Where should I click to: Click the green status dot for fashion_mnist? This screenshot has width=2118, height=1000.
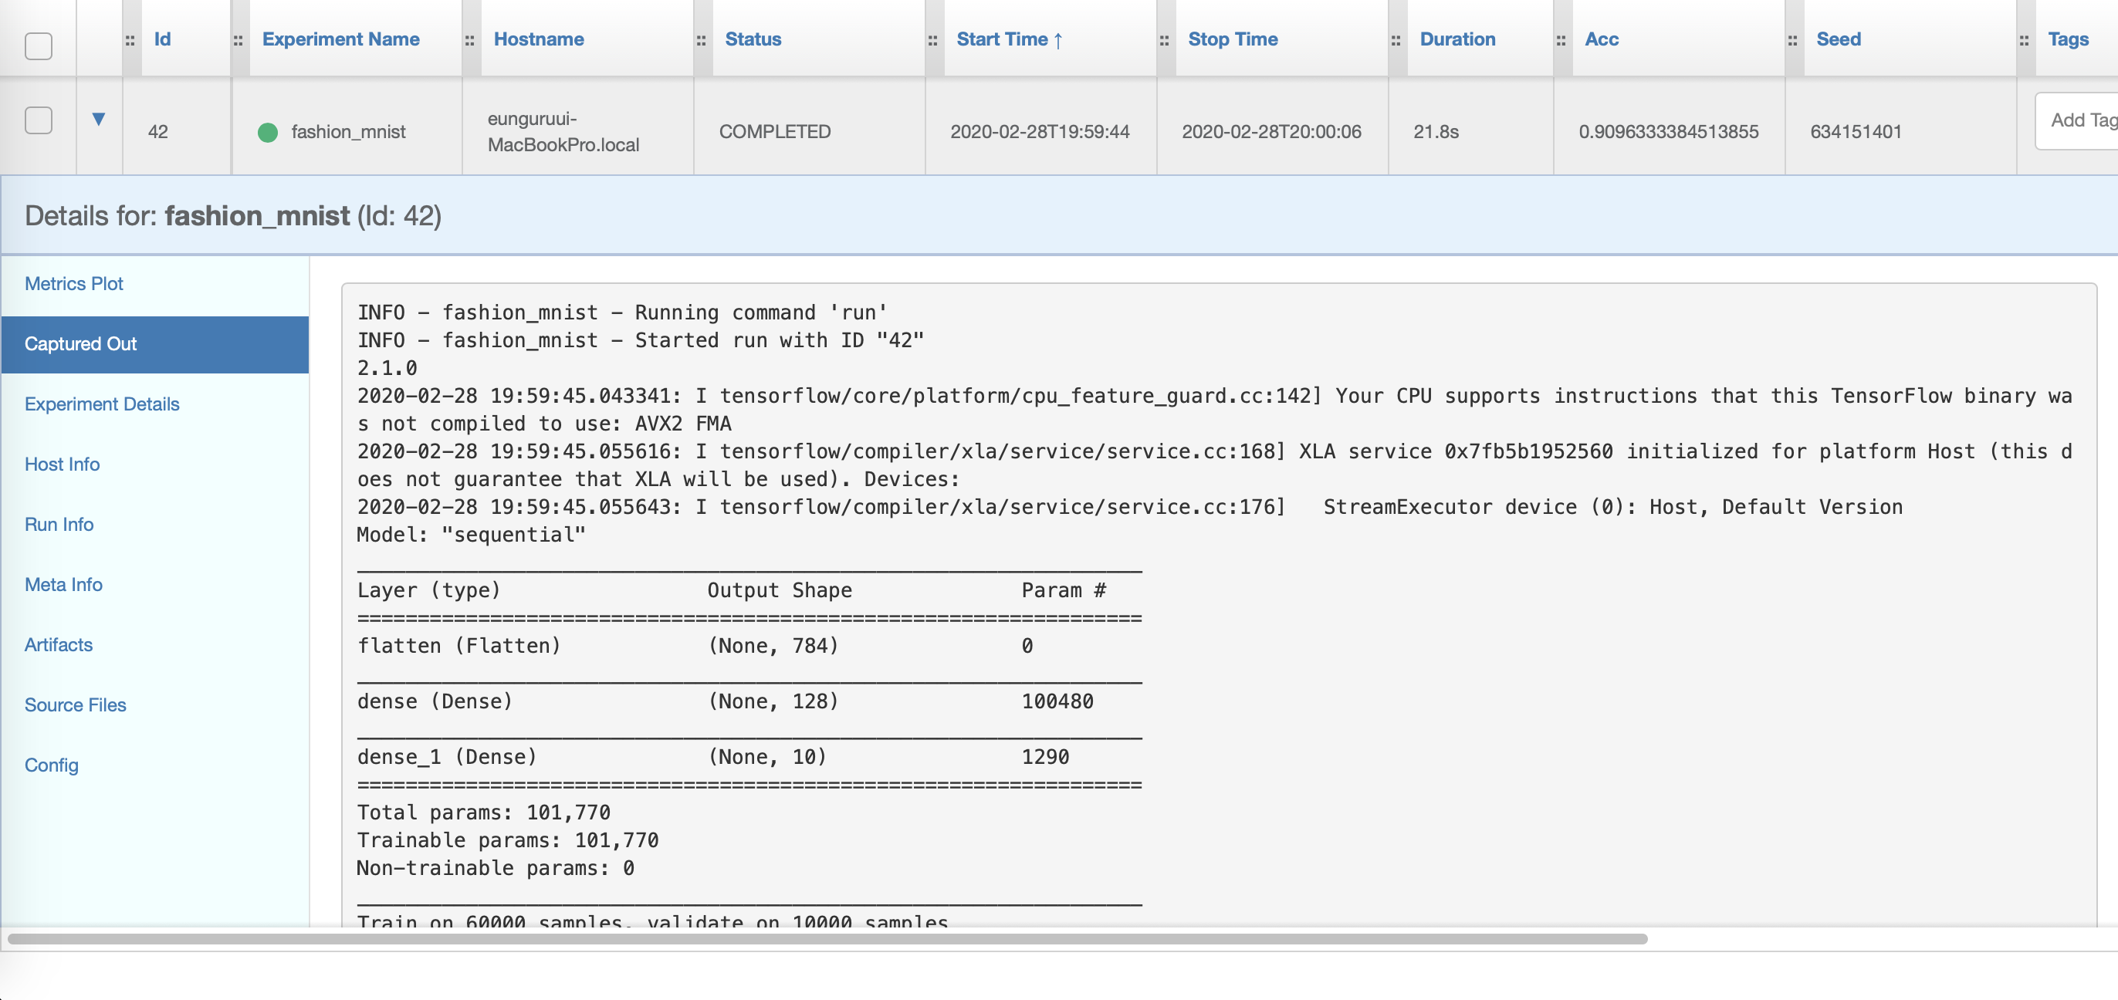[267, 132]
